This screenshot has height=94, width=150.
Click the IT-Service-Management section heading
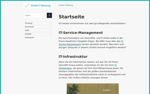click(81, 33)
